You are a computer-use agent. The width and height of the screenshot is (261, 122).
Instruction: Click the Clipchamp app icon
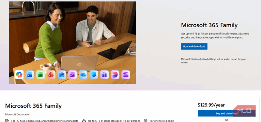(x=126, y=75)
